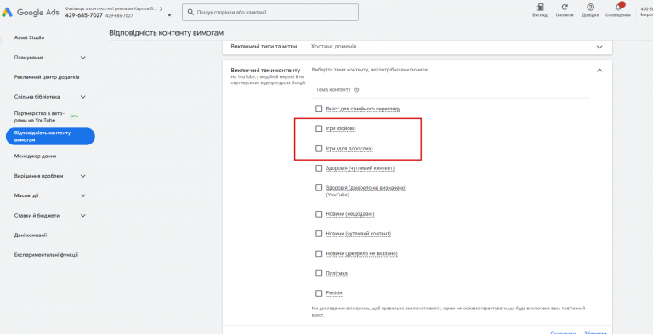Screen dimensions: 653x334
Task: Click the Релігія label text
Action: (334, 292)
